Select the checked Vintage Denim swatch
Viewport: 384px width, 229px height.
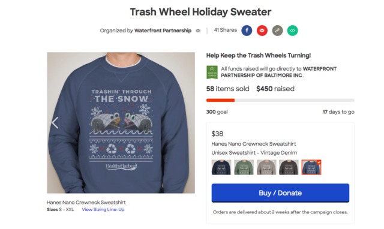coord(311,167)
